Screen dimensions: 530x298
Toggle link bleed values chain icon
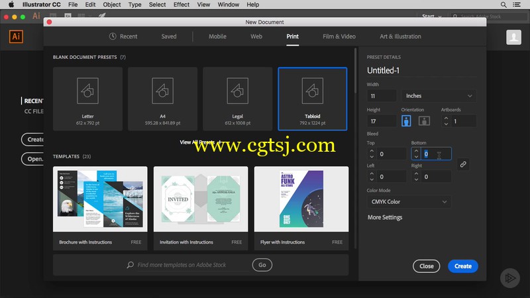463,164
